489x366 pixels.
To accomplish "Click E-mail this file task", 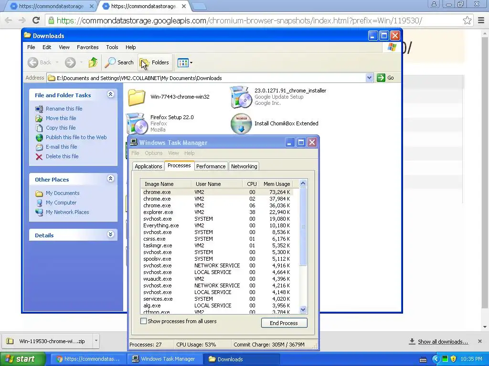I will click(x=62, y=147).
